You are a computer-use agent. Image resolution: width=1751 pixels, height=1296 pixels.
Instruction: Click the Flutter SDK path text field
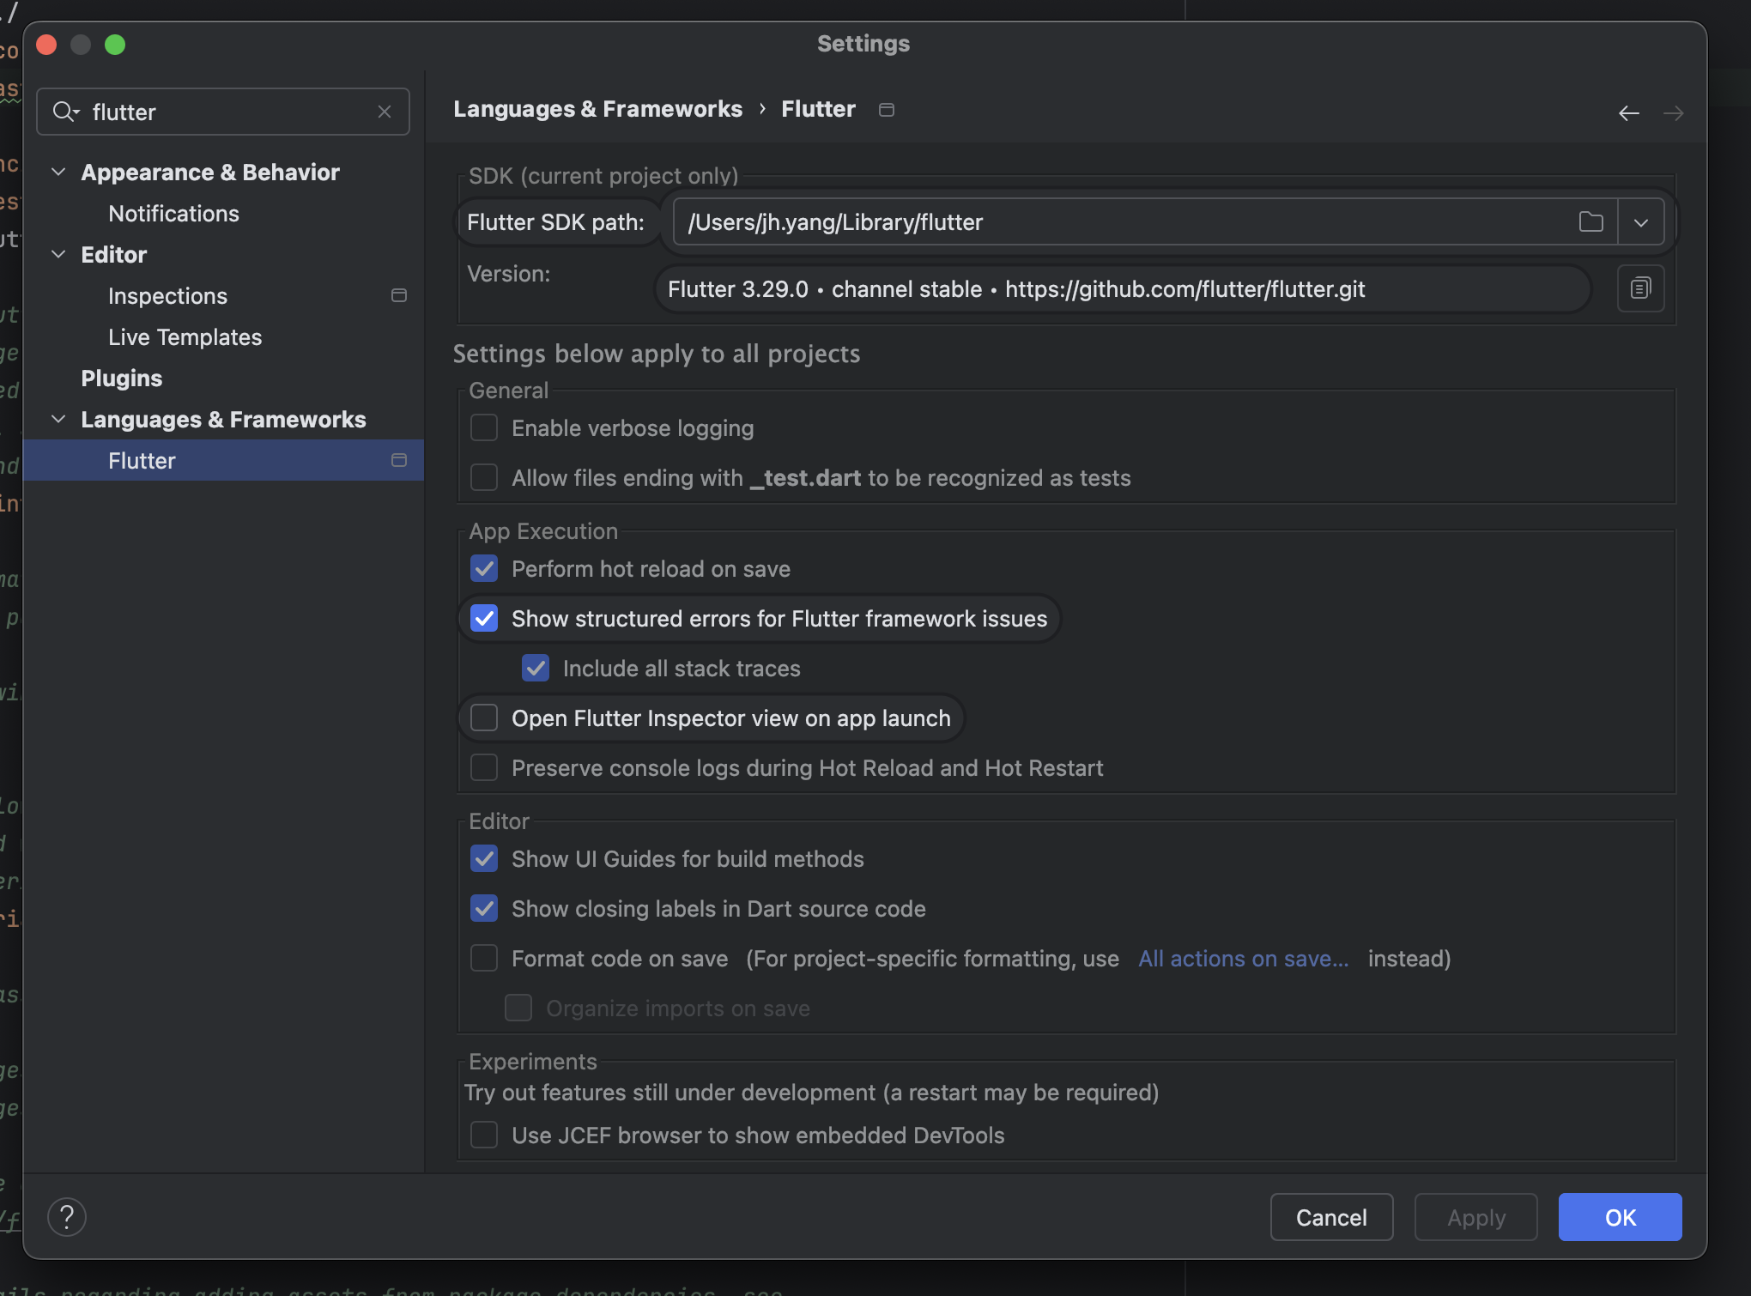tap(1124, 222)
